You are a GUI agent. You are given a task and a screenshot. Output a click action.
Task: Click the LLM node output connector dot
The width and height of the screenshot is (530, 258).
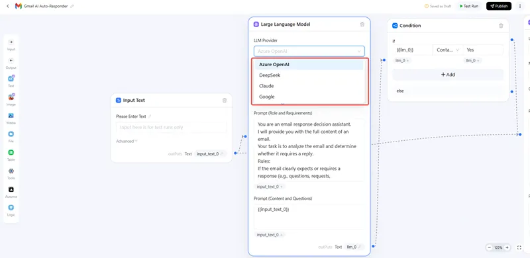pos(373,246)
